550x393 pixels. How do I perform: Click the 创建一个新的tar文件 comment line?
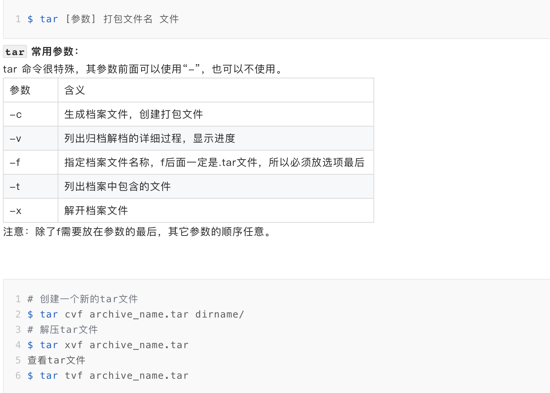(x=83, y=299)
